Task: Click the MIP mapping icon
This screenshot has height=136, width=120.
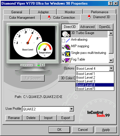Action: coord(68,47)
